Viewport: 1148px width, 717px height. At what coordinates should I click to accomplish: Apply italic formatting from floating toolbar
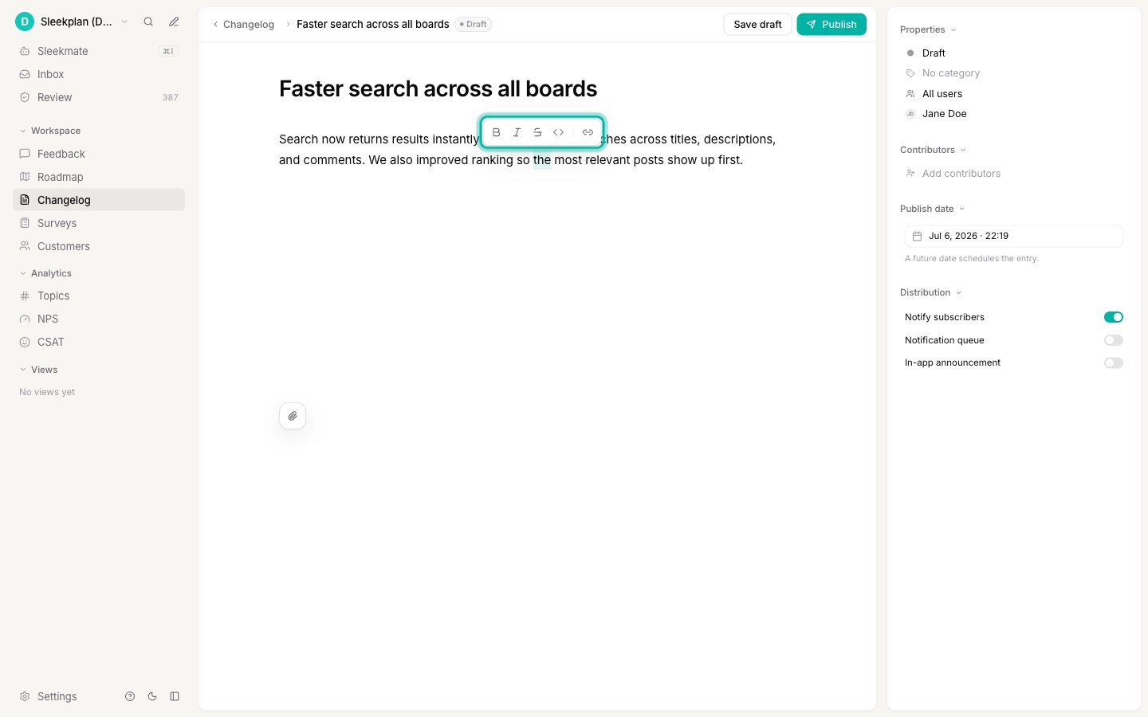(517, 132)
